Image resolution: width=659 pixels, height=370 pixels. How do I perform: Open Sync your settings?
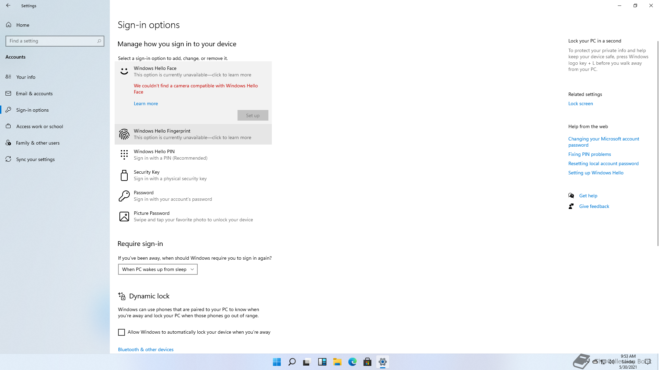[55, 159]
